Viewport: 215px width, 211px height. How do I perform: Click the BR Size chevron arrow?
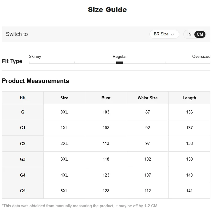pos(173,34)
